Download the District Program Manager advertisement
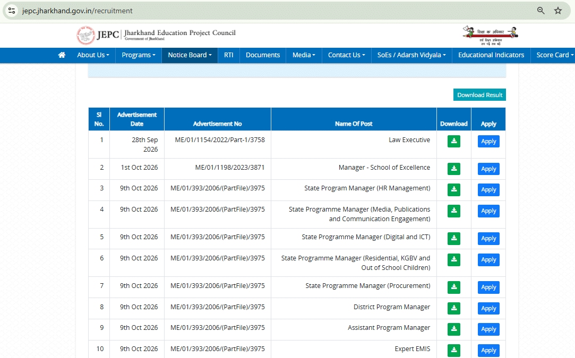Screen dimensions: 575x358 [453, 308]
